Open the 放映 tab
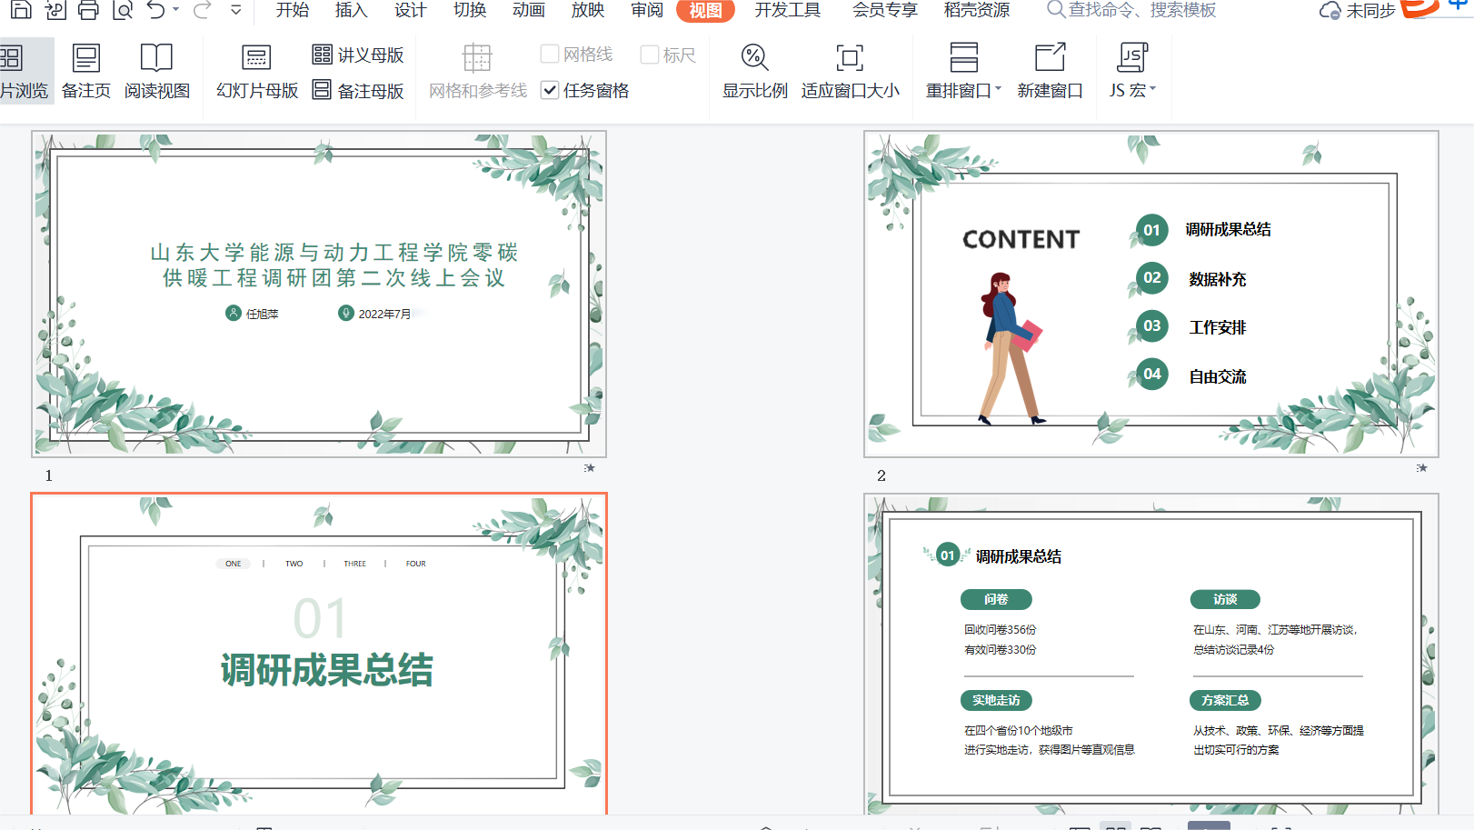 point(587,10)
